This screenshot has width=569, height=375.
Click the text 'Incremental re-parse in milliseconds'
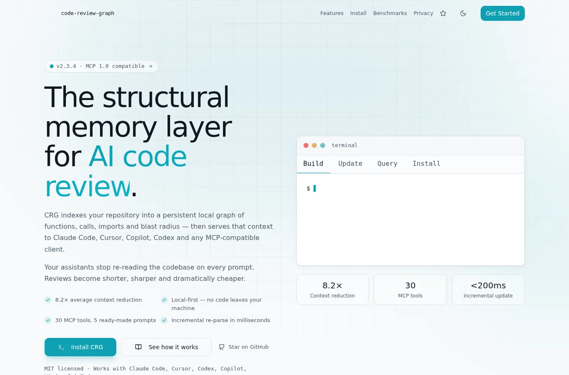tap(221, 320)
